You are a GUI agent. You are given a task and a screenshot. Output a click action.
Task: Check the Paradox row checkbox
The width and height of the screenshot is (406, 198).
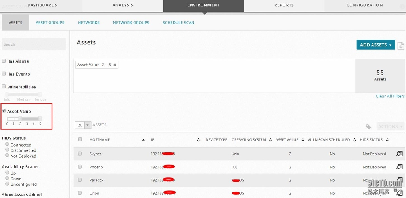(80, 180)
